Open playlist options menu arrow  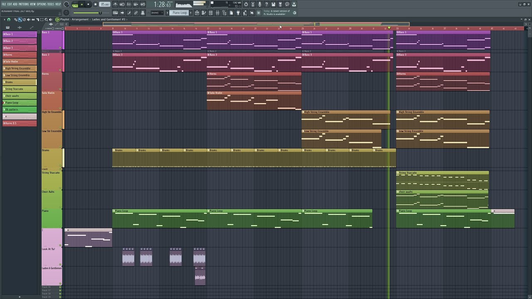[x=4, y=20]
